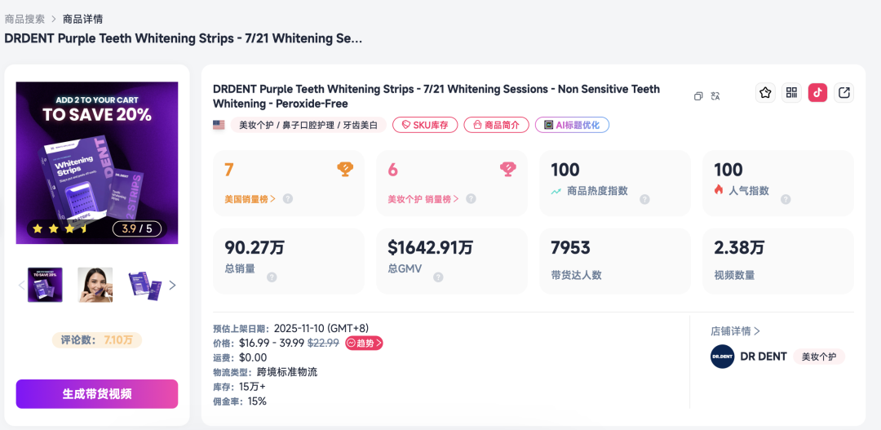Copy the product title icon
Screen dimensions: 881x430
click(x=698, y=96)
